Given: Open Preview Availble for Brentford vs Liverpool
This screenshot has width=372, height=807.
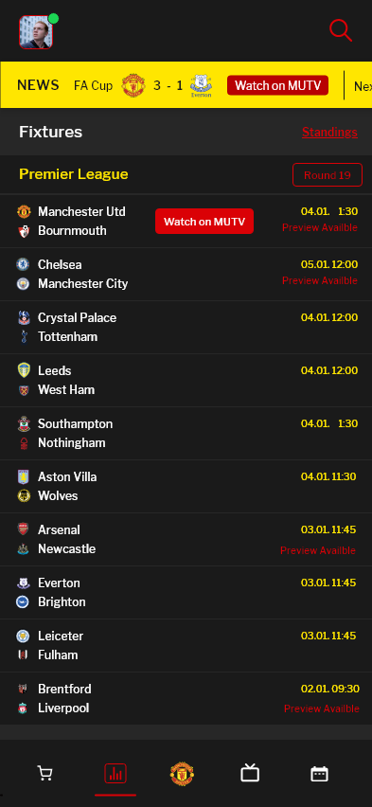Looking at the screenshot, I should pyautogui.click(x=322, y=709).
